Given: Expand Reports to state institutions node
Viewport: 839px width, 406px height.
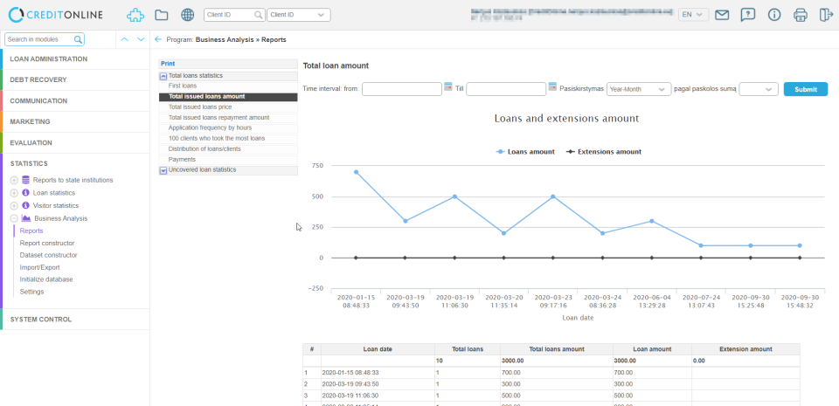Looking at the screenshot, I should pyautogui.click(x=15, y=180).
